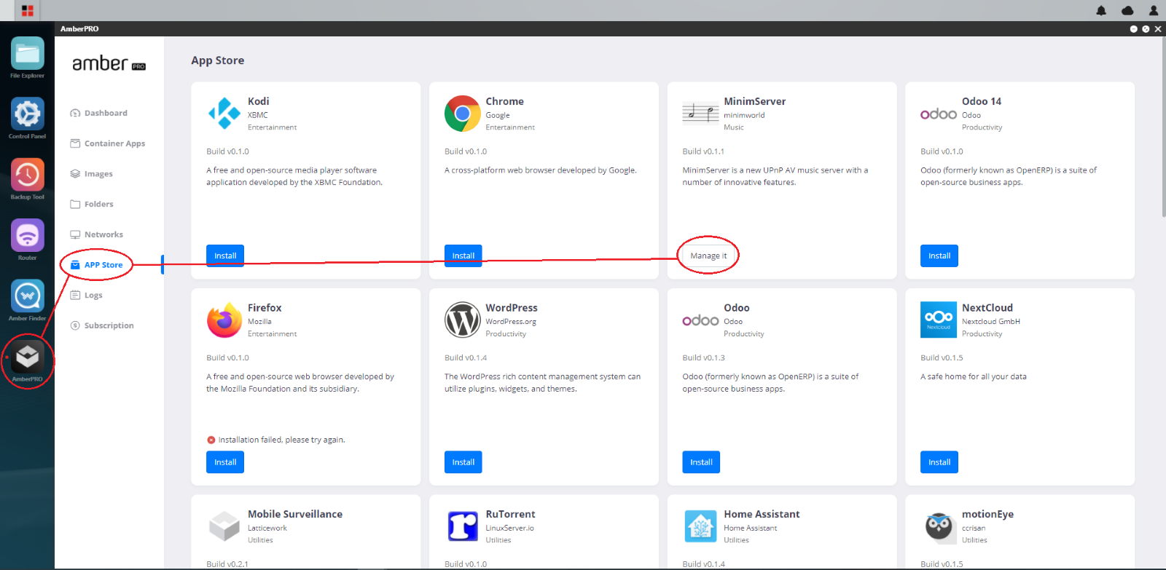Screen dimensions: 1166x570
Task: Click the WordPress app icon
Action: (462, 320)
